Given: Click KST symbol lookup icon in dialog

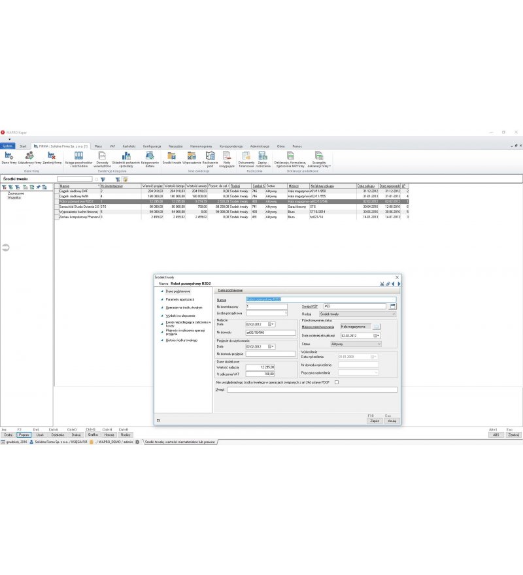Looking at the screenshot, I should (392, 306).
